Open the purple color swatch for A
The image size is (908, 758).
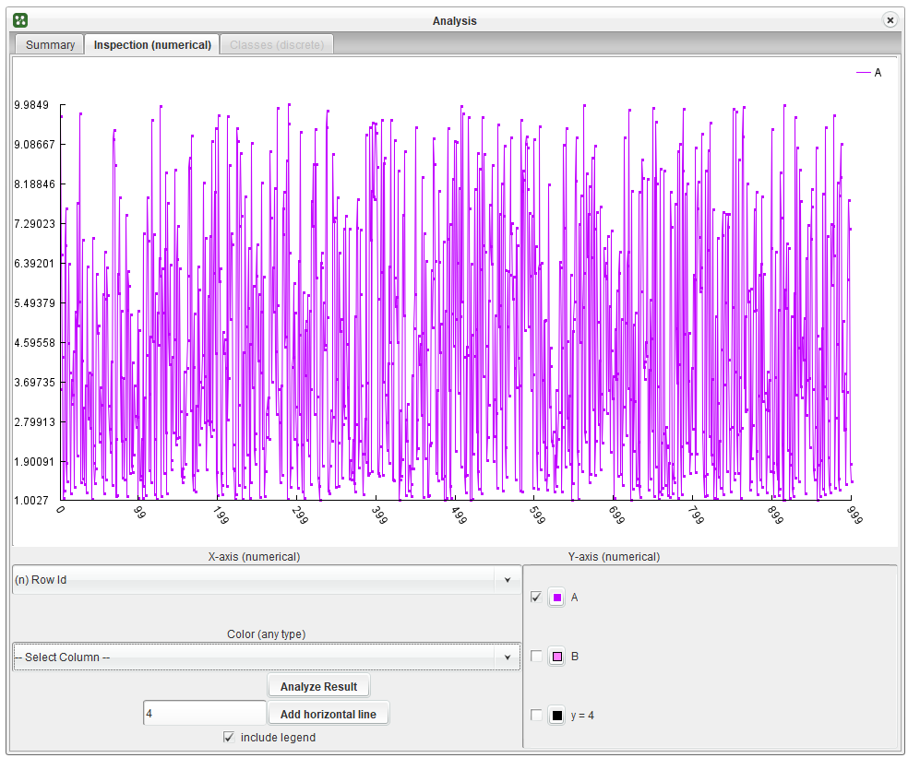point(556,598)
